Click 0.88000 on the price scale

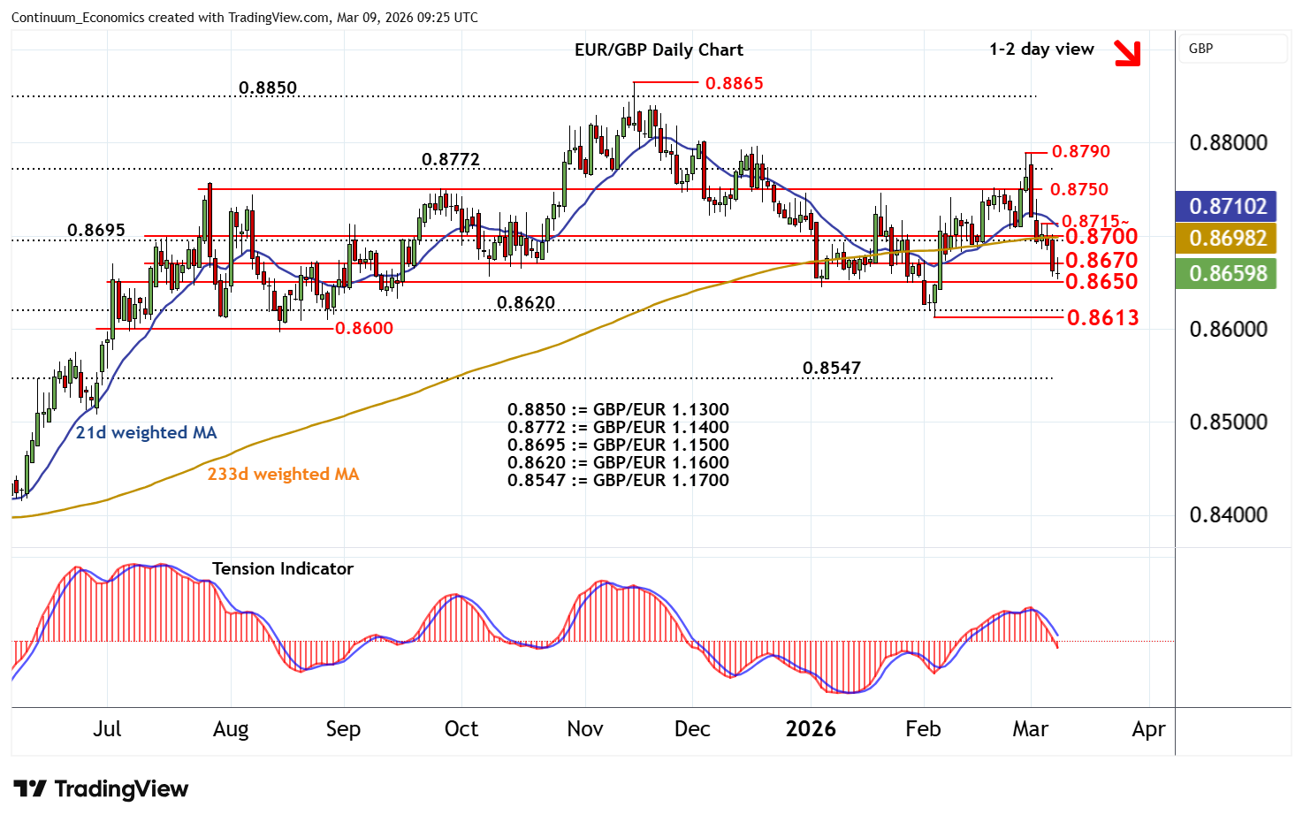[1228, 142]
